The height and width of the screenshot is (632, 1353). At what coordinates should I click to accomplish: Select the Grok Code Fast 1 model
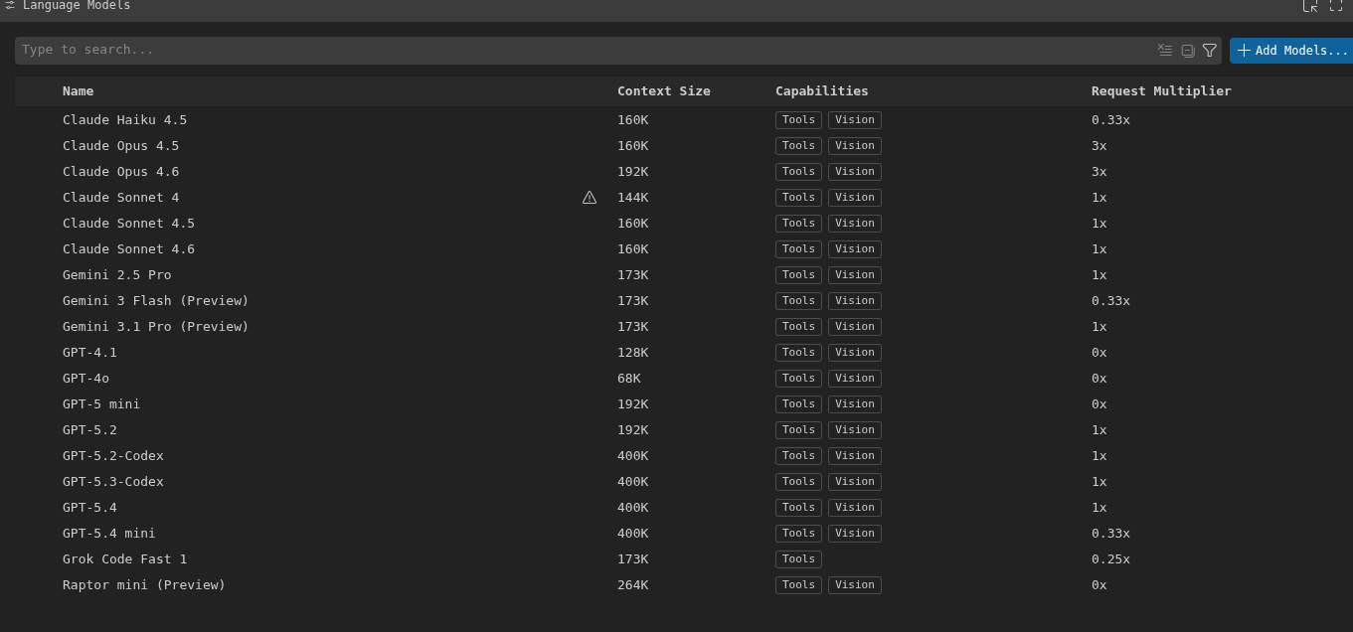[x=125, y=559]
